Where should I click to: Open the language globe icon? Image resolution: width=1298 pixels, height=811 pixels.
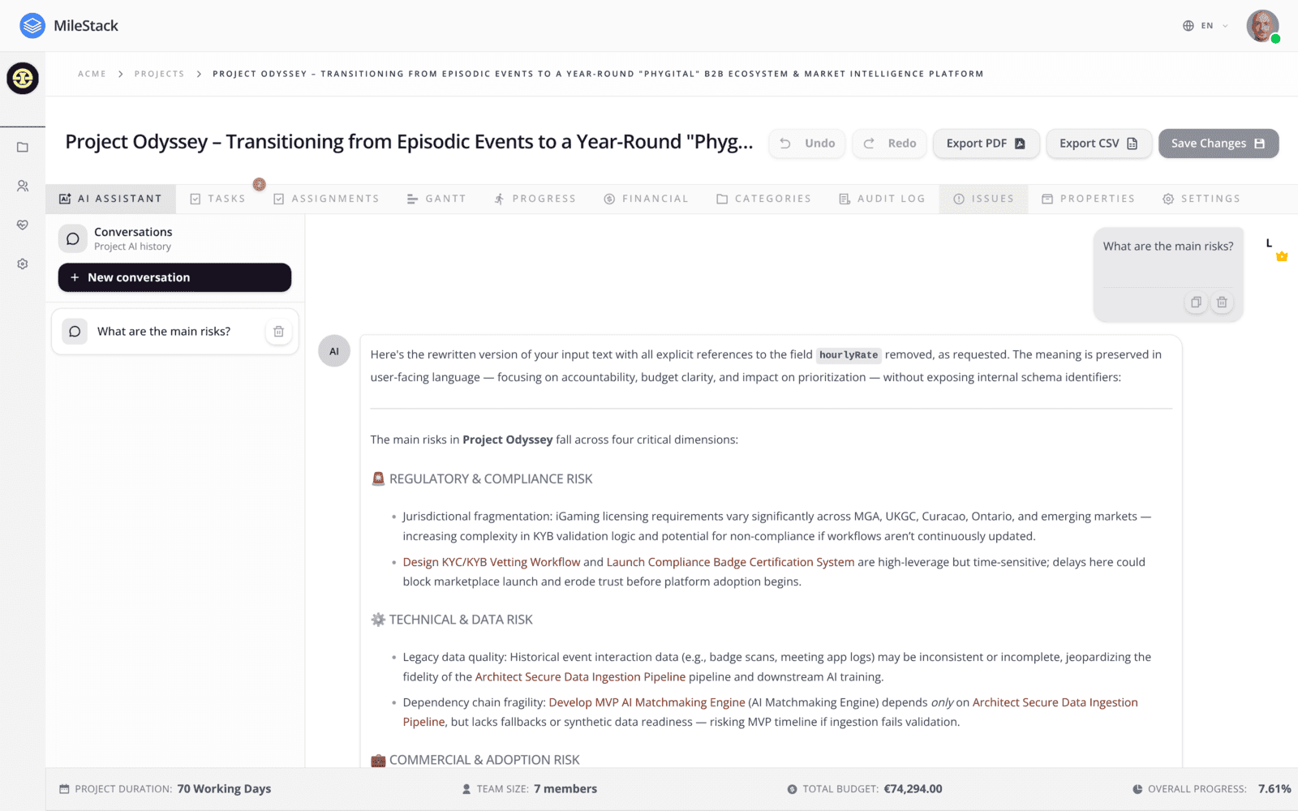coord(1188,26)
